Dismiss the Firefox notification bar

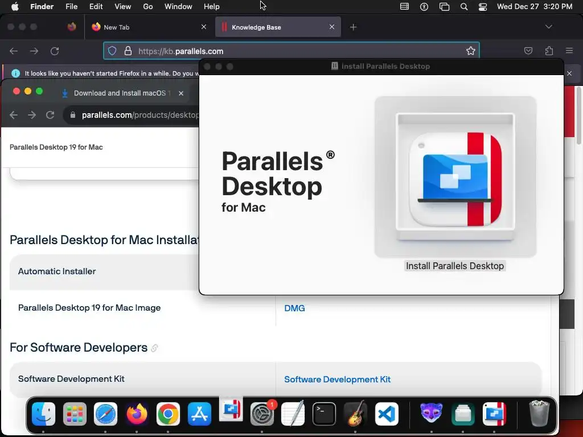pos(569,73)
